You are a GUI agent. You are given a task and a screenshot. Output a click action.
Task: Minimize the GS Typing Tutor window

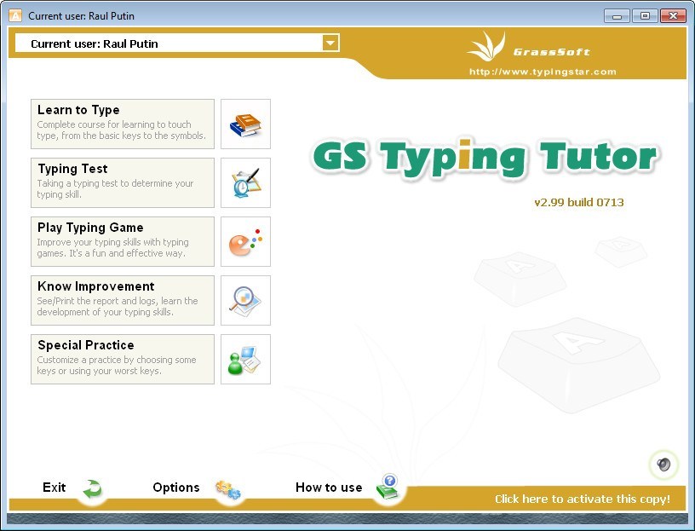[617, 16]
